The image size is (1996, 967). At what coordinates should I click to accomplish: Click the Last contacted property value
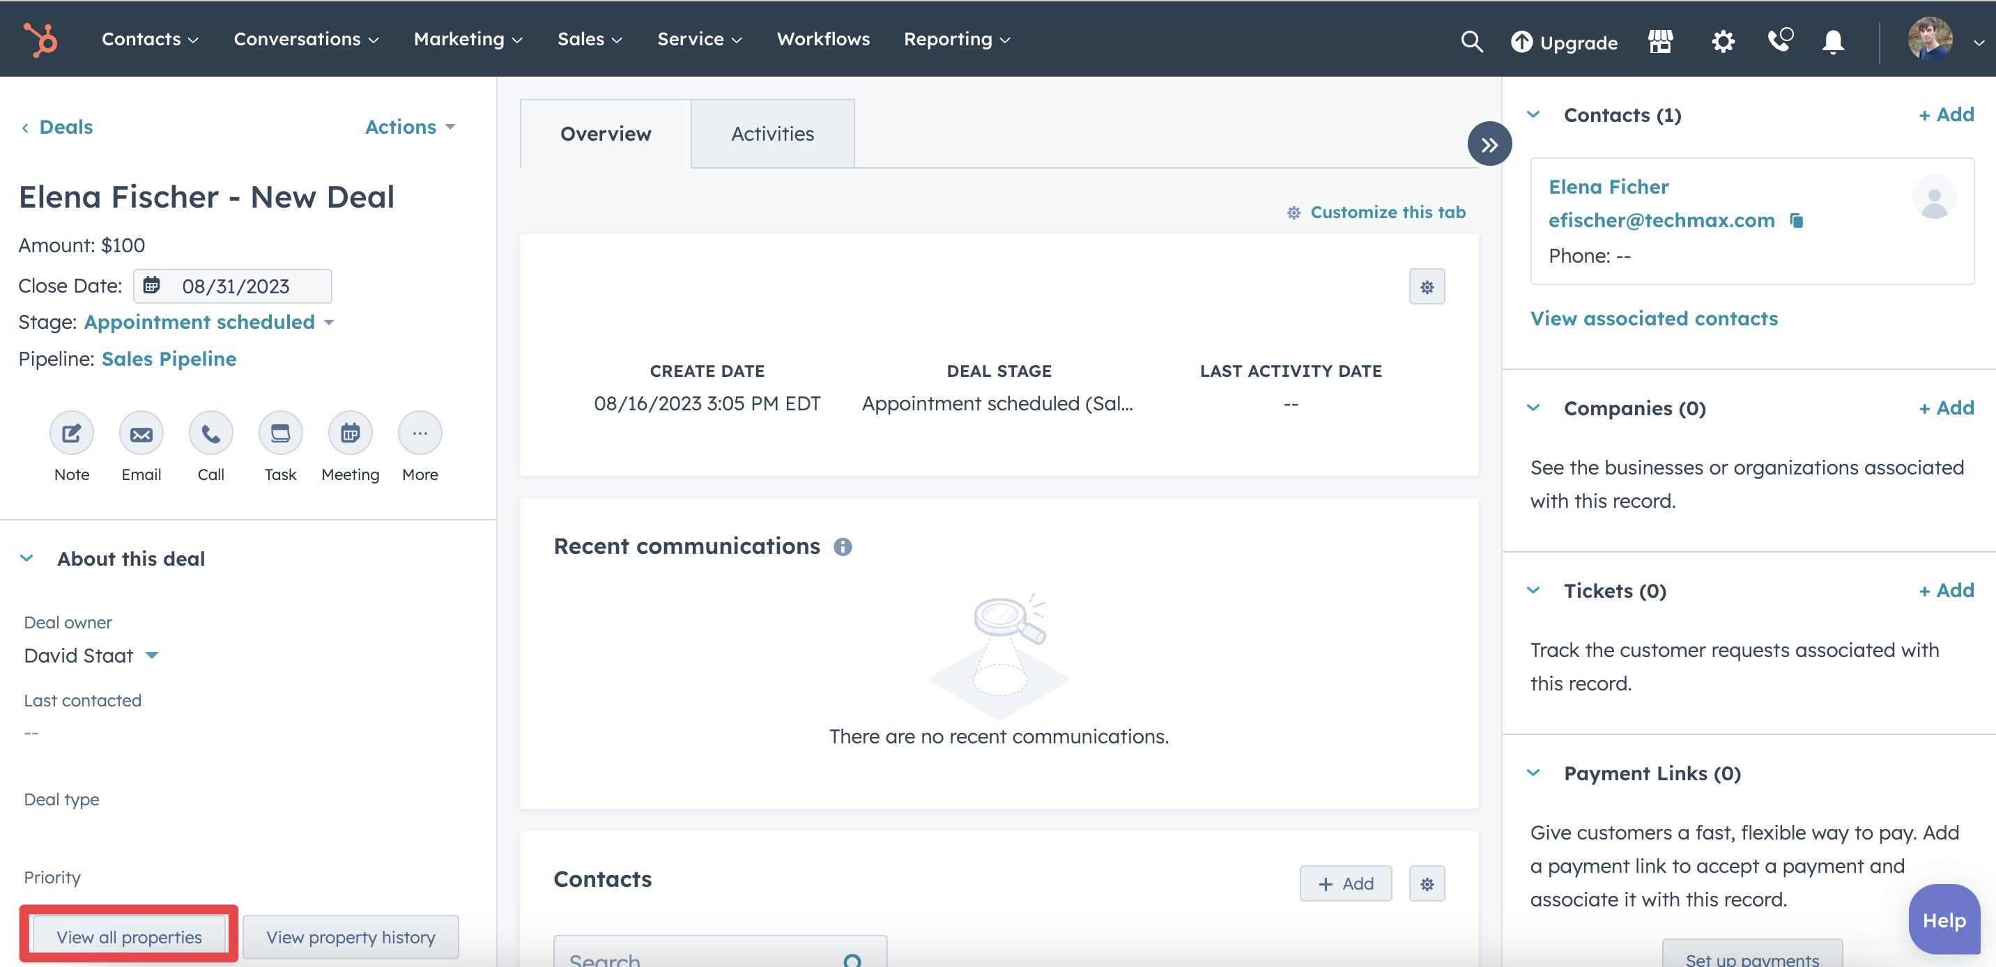point(31,733)
